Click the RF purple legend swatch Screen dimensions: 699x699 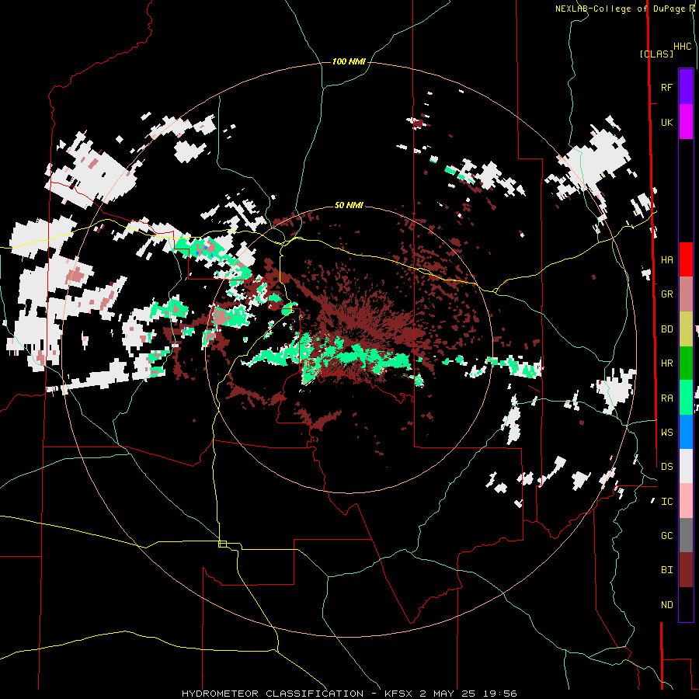pyautogui.click(x=686, y=87)
